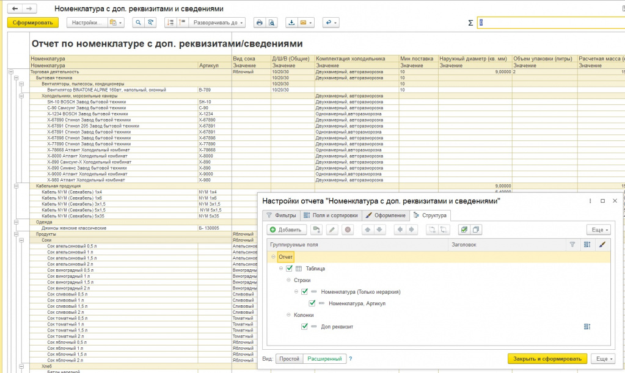625x373 pixels.
Task: Open the Разворачивать до dropdown
Action: 217,23
